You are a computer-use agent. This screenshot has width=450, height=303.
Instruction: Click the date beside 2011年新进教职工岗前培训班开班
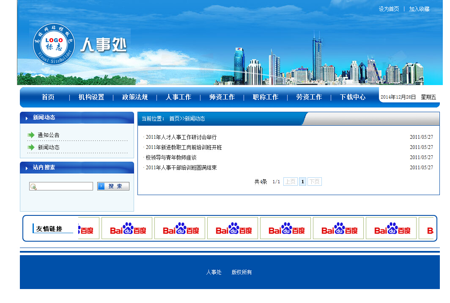(421, 147)
